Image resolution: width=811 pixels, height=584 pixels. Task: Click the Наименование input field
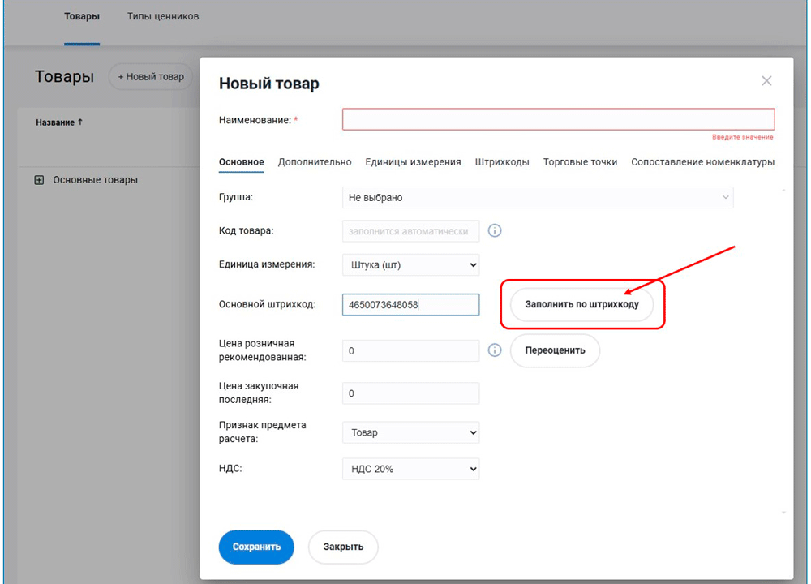pos(558,120)
